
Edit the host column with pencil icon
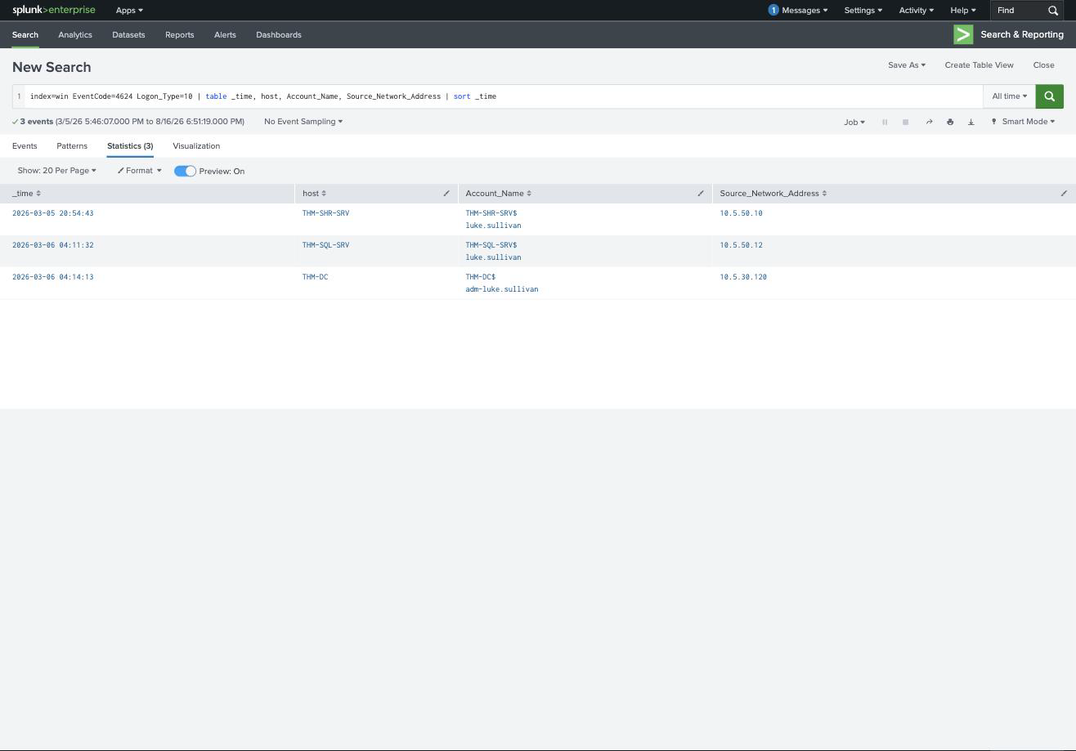(x=446, y=194)
